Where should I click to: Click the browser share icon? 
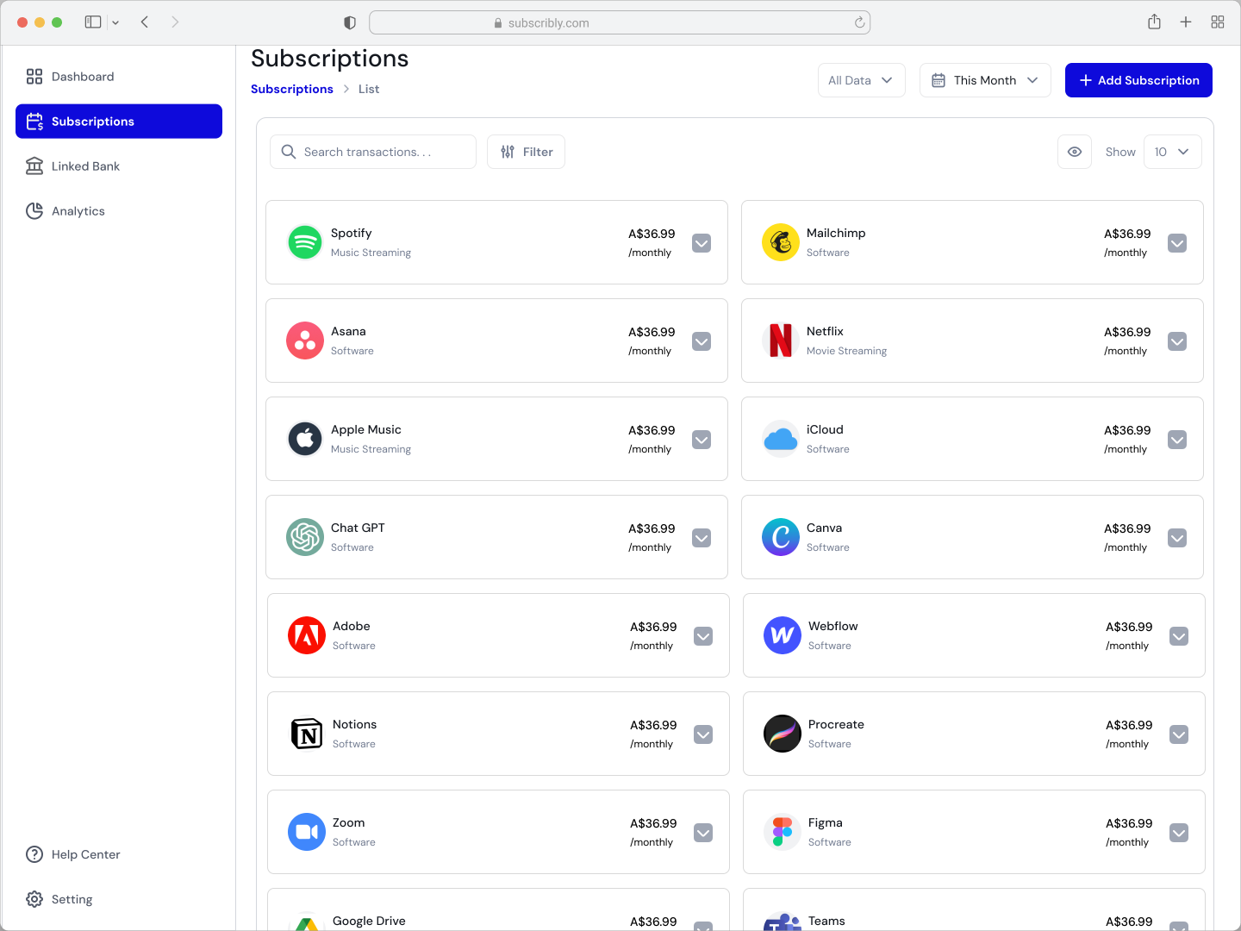pos(1154,22)
